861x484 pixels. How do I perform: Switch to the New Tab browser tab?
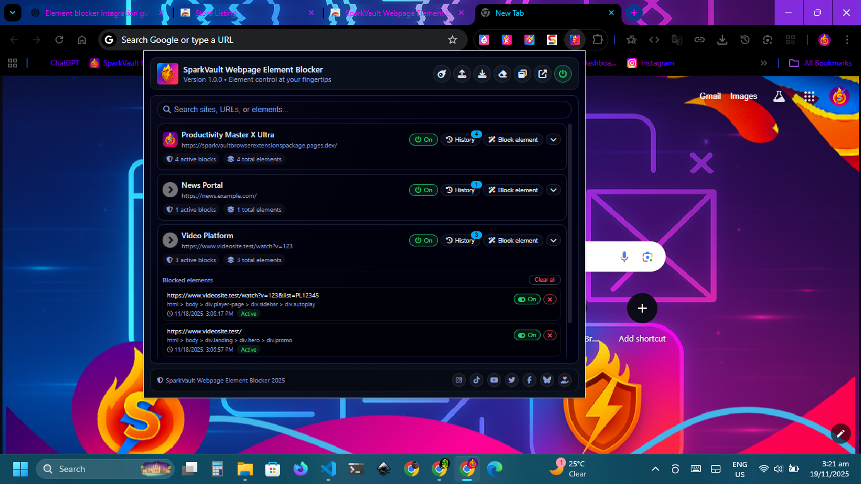[x=545, y=13]
